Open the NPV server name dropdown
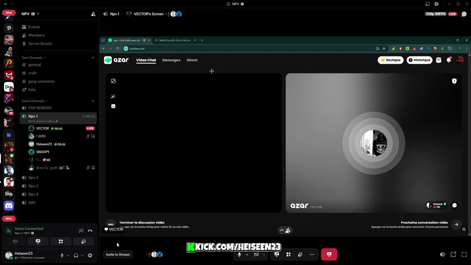The height and width of the screenshot is (265, 471). pos(30,14)
